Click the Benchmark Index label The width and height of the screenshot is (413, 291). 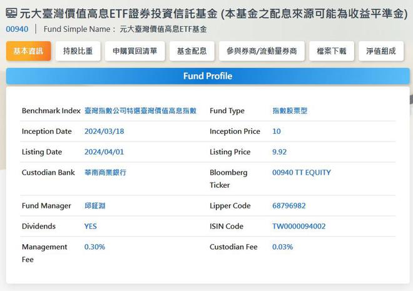[51, 111]
